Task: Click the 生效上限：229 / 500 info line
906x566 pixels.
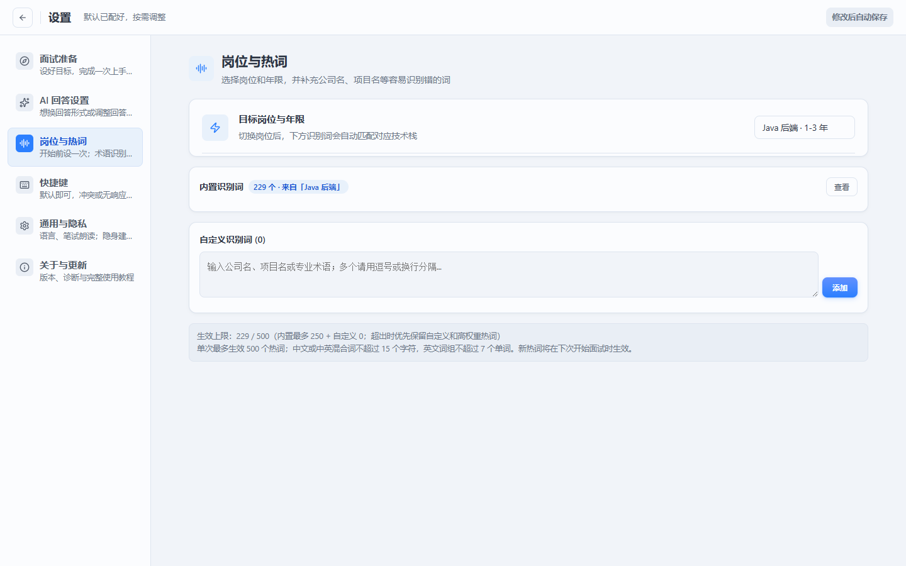Action: pyautogui.click(x=349, y=336)
